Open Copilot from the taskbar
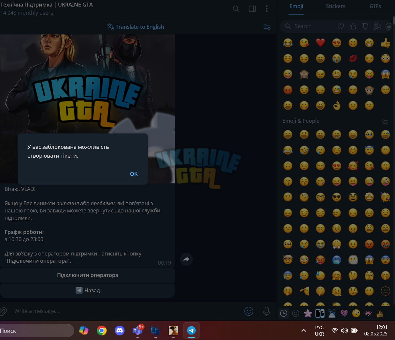The image size is (395, 340). pyautogui.click(x=84, y=331)
